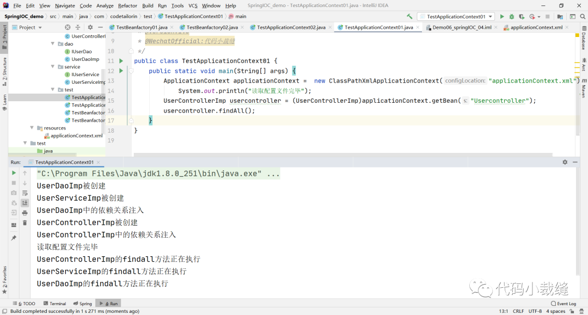Pin the Run tab using the pin icon
The width and height of the screenshot is (588, 315).
[14, 238]
